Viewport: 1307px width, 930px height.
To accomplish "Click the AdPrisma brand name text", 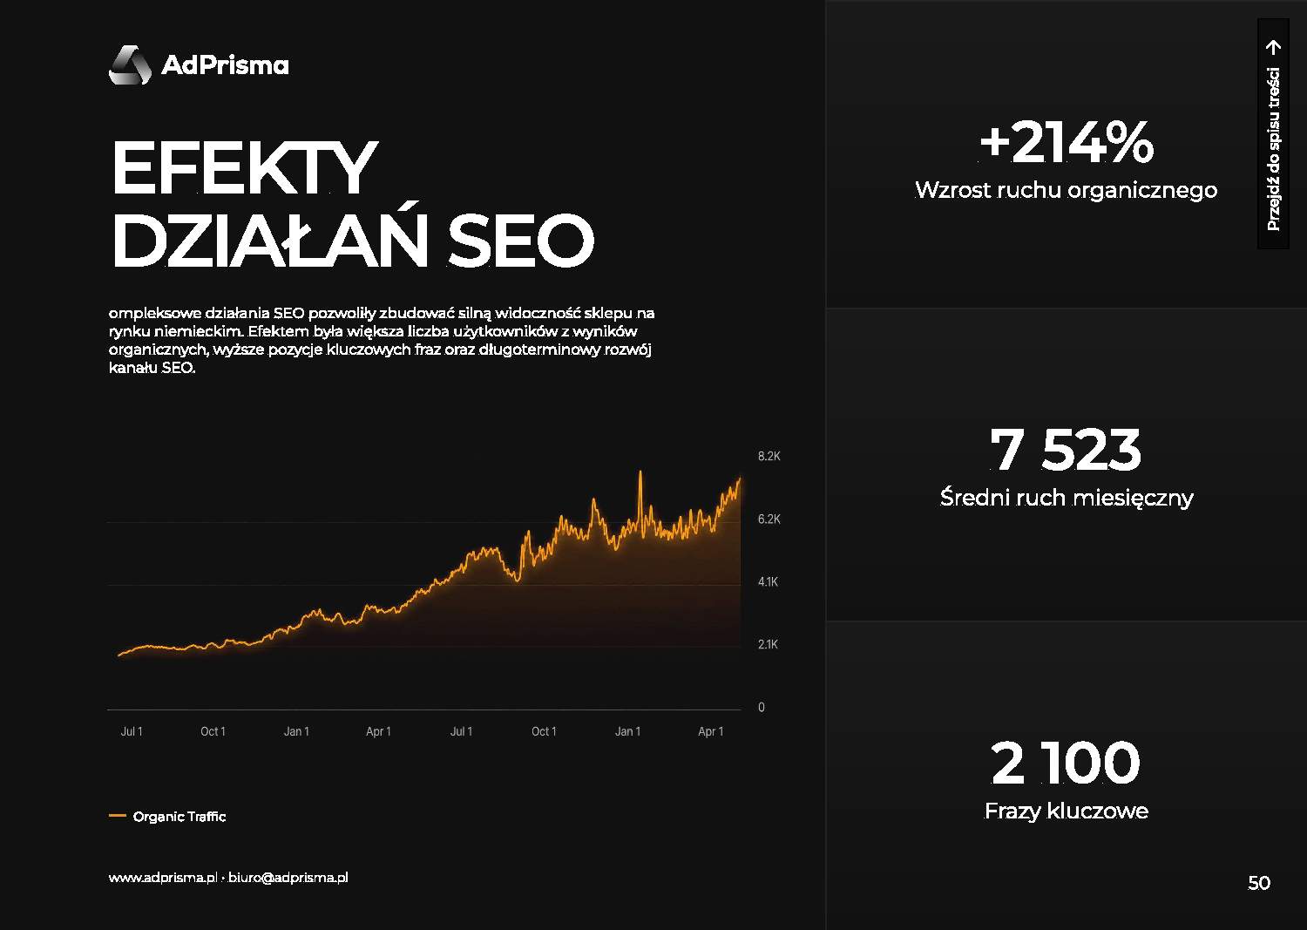I will [x=225, y=65].
